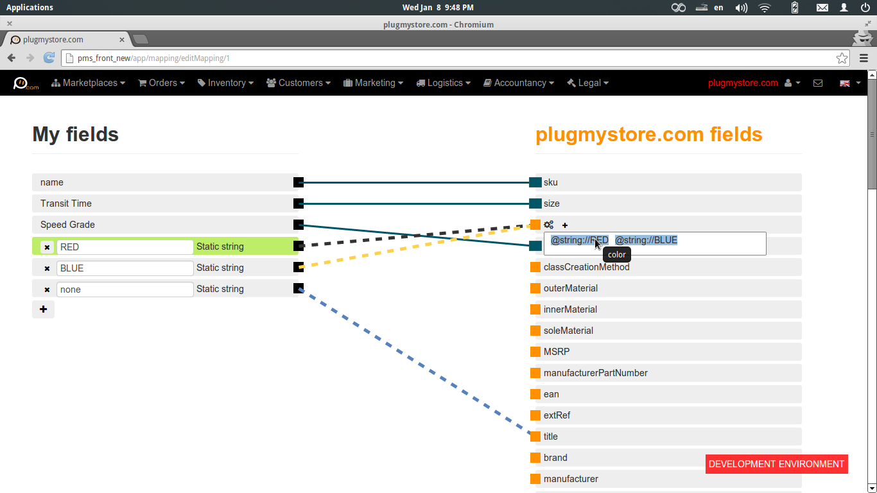877x493 pixels.
Task: Remove the none static string field
Action: (47, 290)
